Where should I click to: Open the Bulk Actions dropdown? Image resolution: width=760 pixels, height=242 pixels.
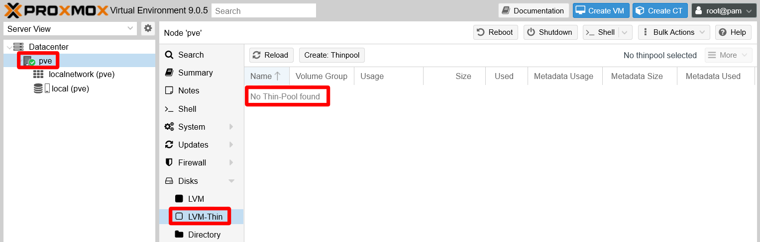tap(674, 32)
